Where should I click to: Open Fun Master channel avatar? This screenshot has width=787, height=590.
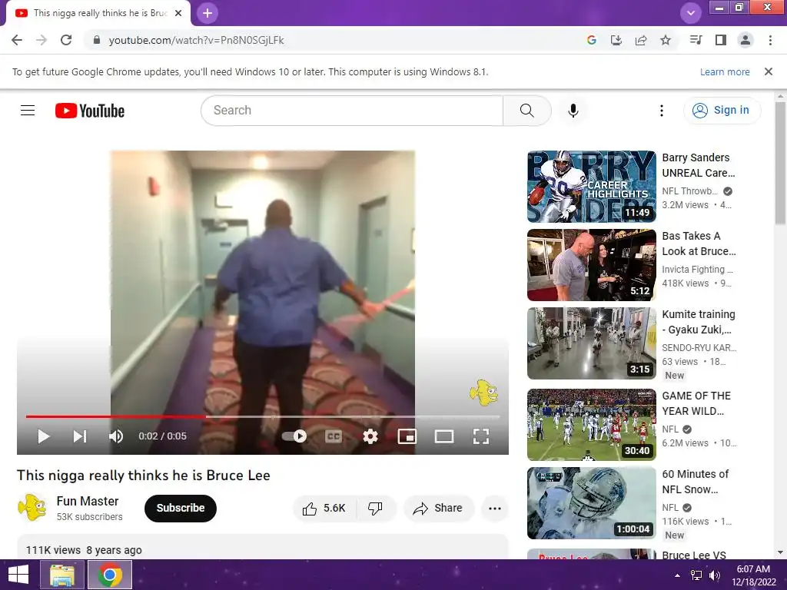(32, 508)
